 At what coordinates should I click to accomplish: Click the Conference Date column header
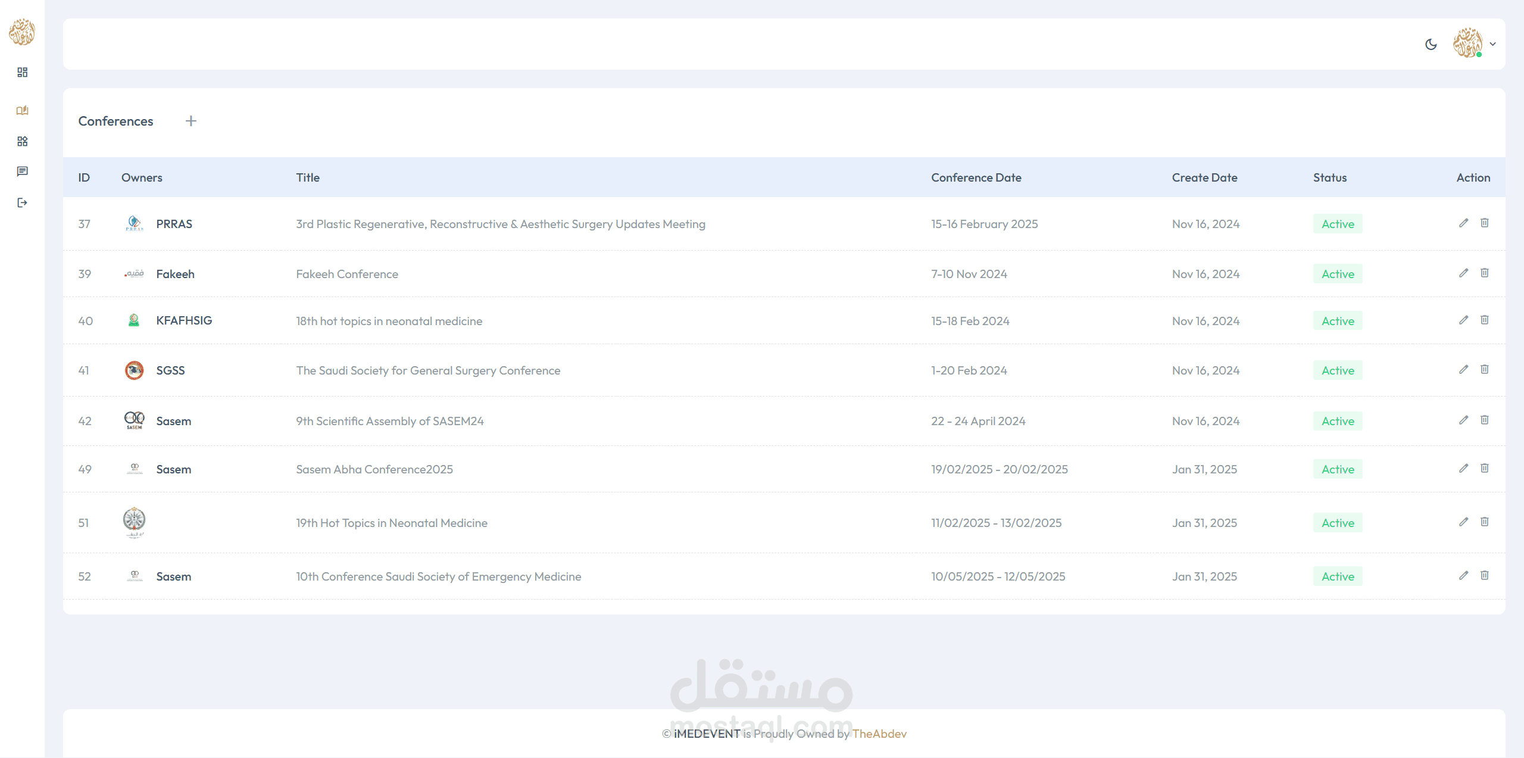[x=976, y=177]
